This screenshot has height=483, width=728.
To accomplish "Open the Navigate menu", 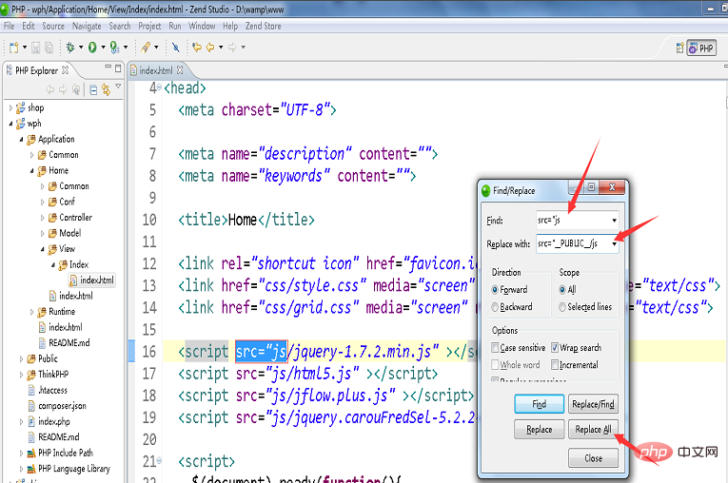I will click(x=87, y=27).
